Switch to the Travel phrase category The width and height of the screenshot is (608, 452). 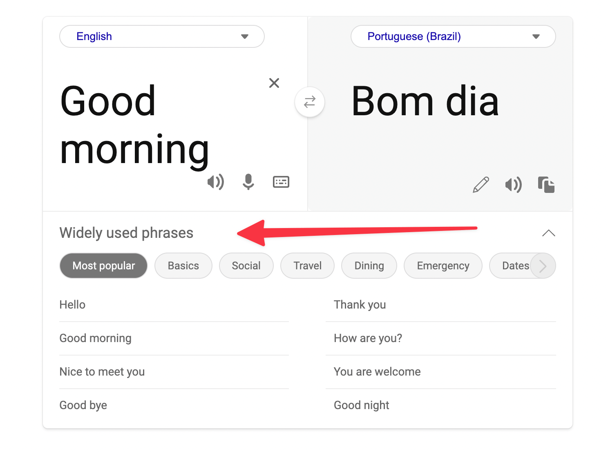307,266
